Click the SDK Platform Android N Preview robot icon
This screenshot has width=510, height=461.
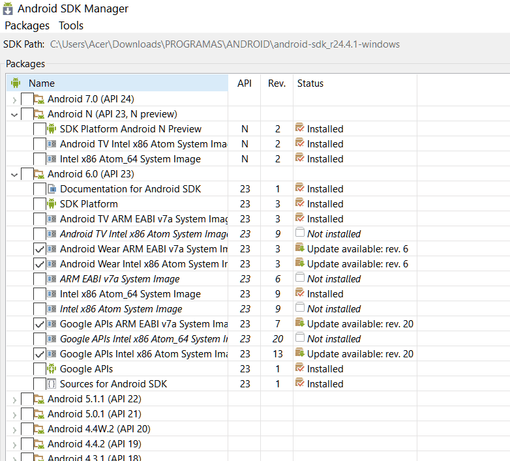pyautogui.click(x=52, y=128)
